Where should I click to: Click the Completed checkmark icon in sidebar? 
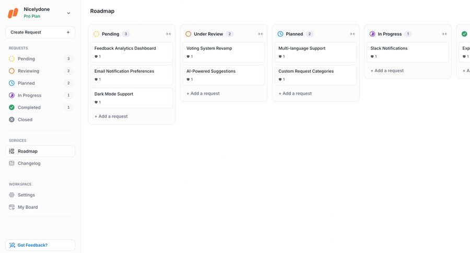12,107
